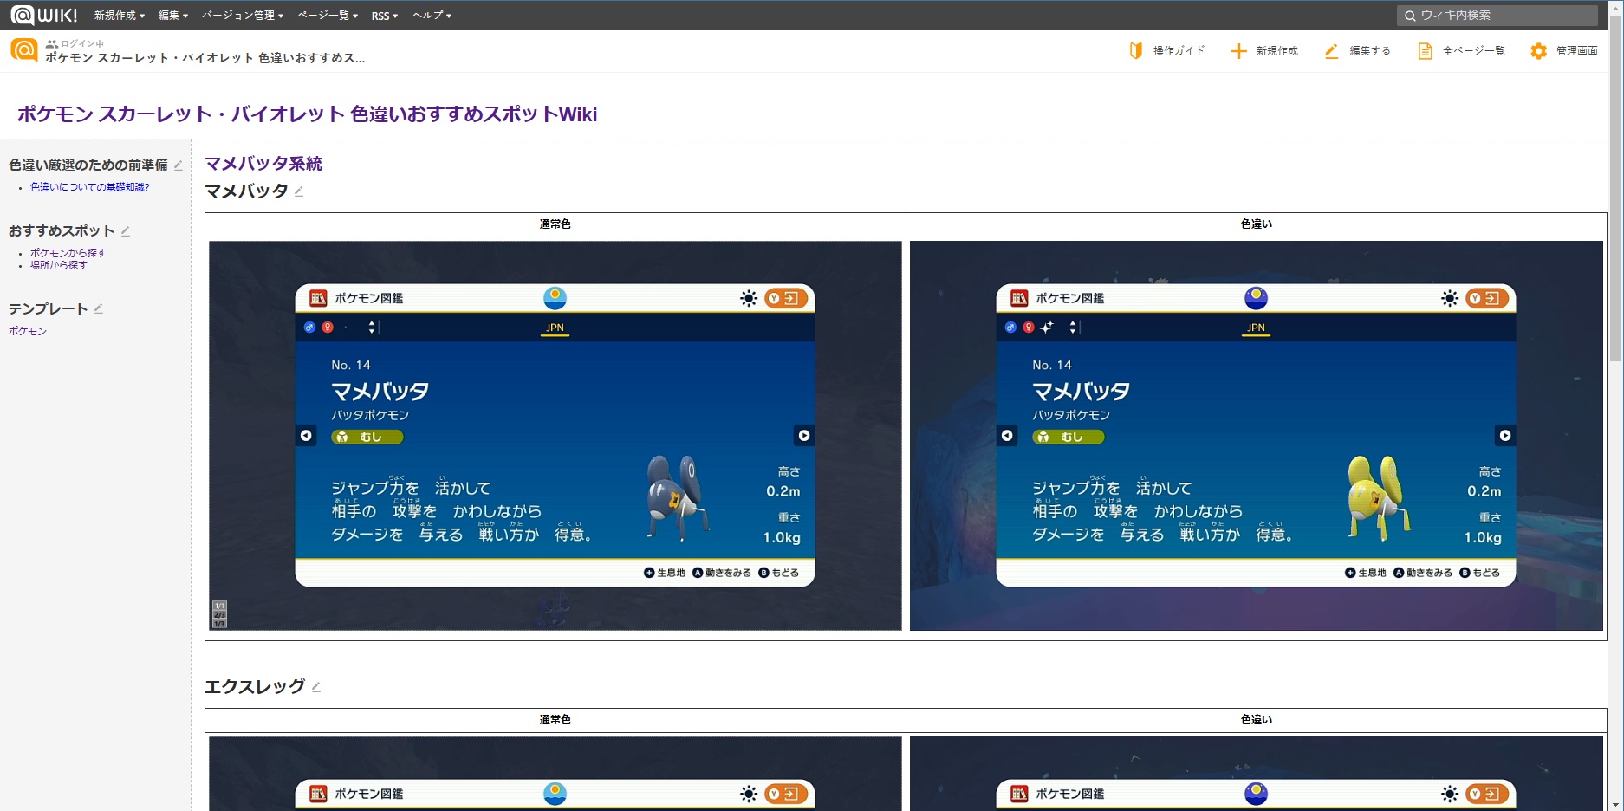1624x811 pixels.
Task: Edit the 色違い厳選のための前準備 section
Action: point(179,165)
